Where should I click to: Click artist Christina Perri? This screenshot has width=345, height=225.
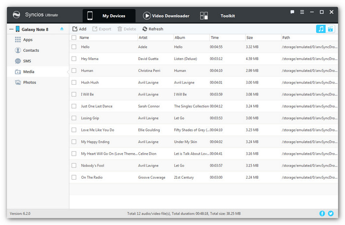[149, 71]
